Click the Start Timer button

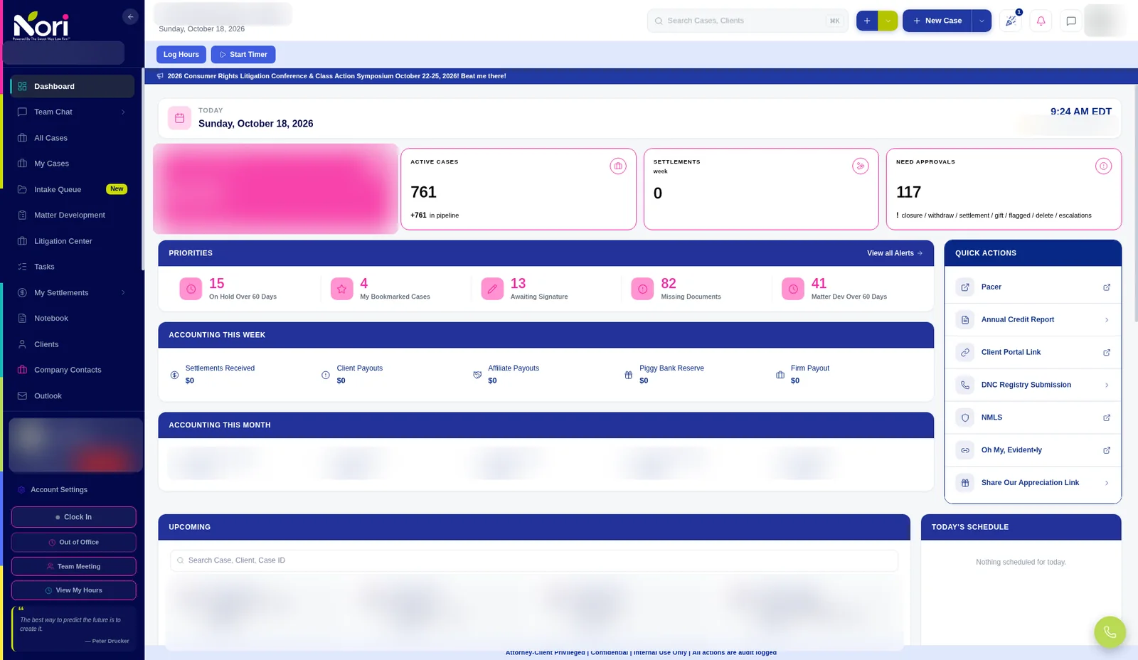pyautogui.click(x=243, y=55)
